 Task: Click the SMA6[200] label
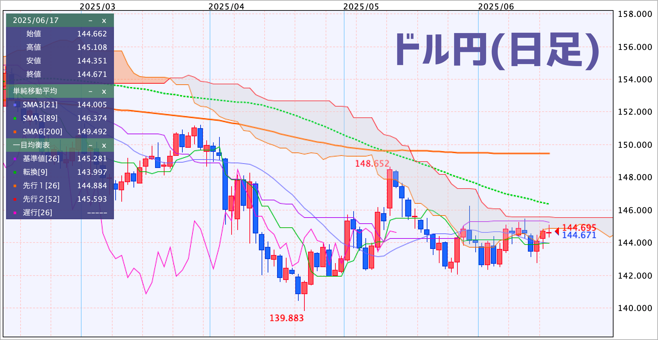click(x=42, y=132)
